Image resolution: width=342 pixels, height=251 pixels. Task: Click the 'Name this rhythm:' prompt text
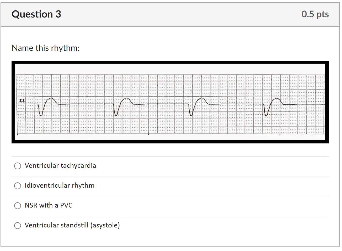click(x=46, y=48)
